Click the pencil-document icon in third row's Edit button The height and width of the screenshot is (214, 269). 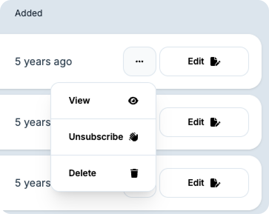click(215, 183)
